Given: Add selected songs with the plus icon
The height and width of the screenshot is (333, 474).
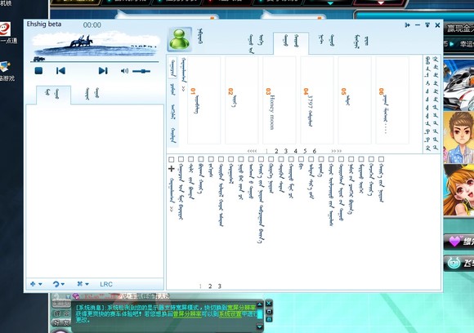Looking at the screenshot, I should 171,168.
